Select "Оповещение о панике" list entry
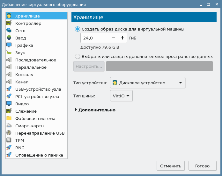The width and height of the screenshot is (222, 176). [39, 155]
